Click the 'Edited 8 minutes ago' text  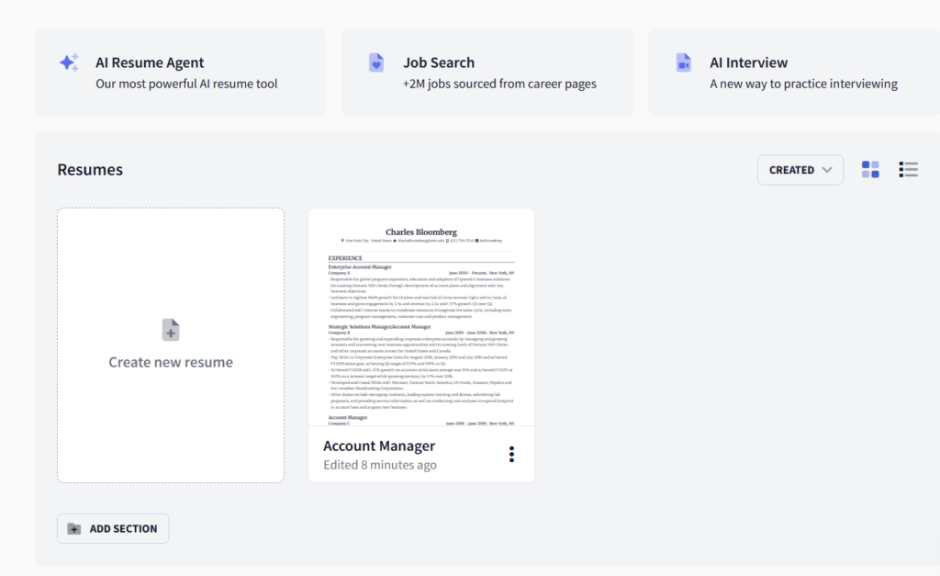coord(380,465)
